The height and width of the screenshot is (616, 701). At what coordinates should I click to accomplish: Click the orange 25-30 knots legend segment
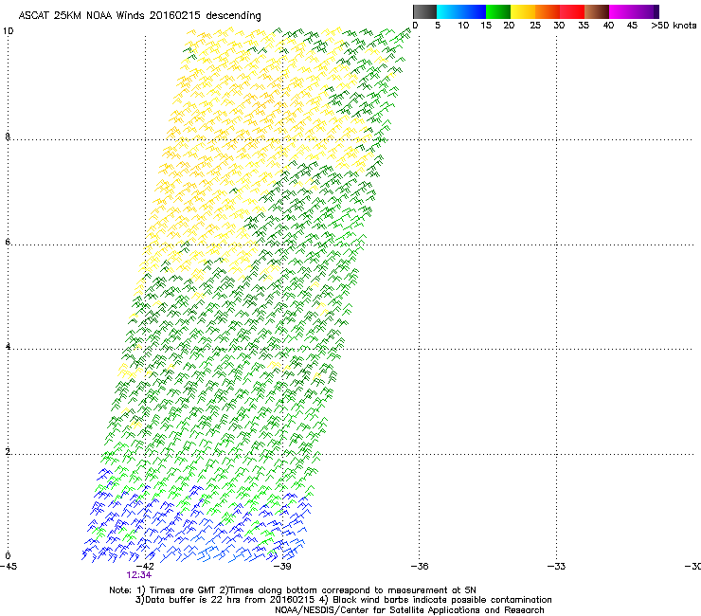[548, 11]
